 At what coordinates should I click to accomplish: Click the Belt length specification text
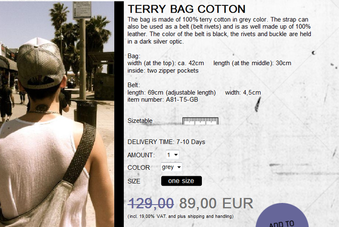(172, 93)
